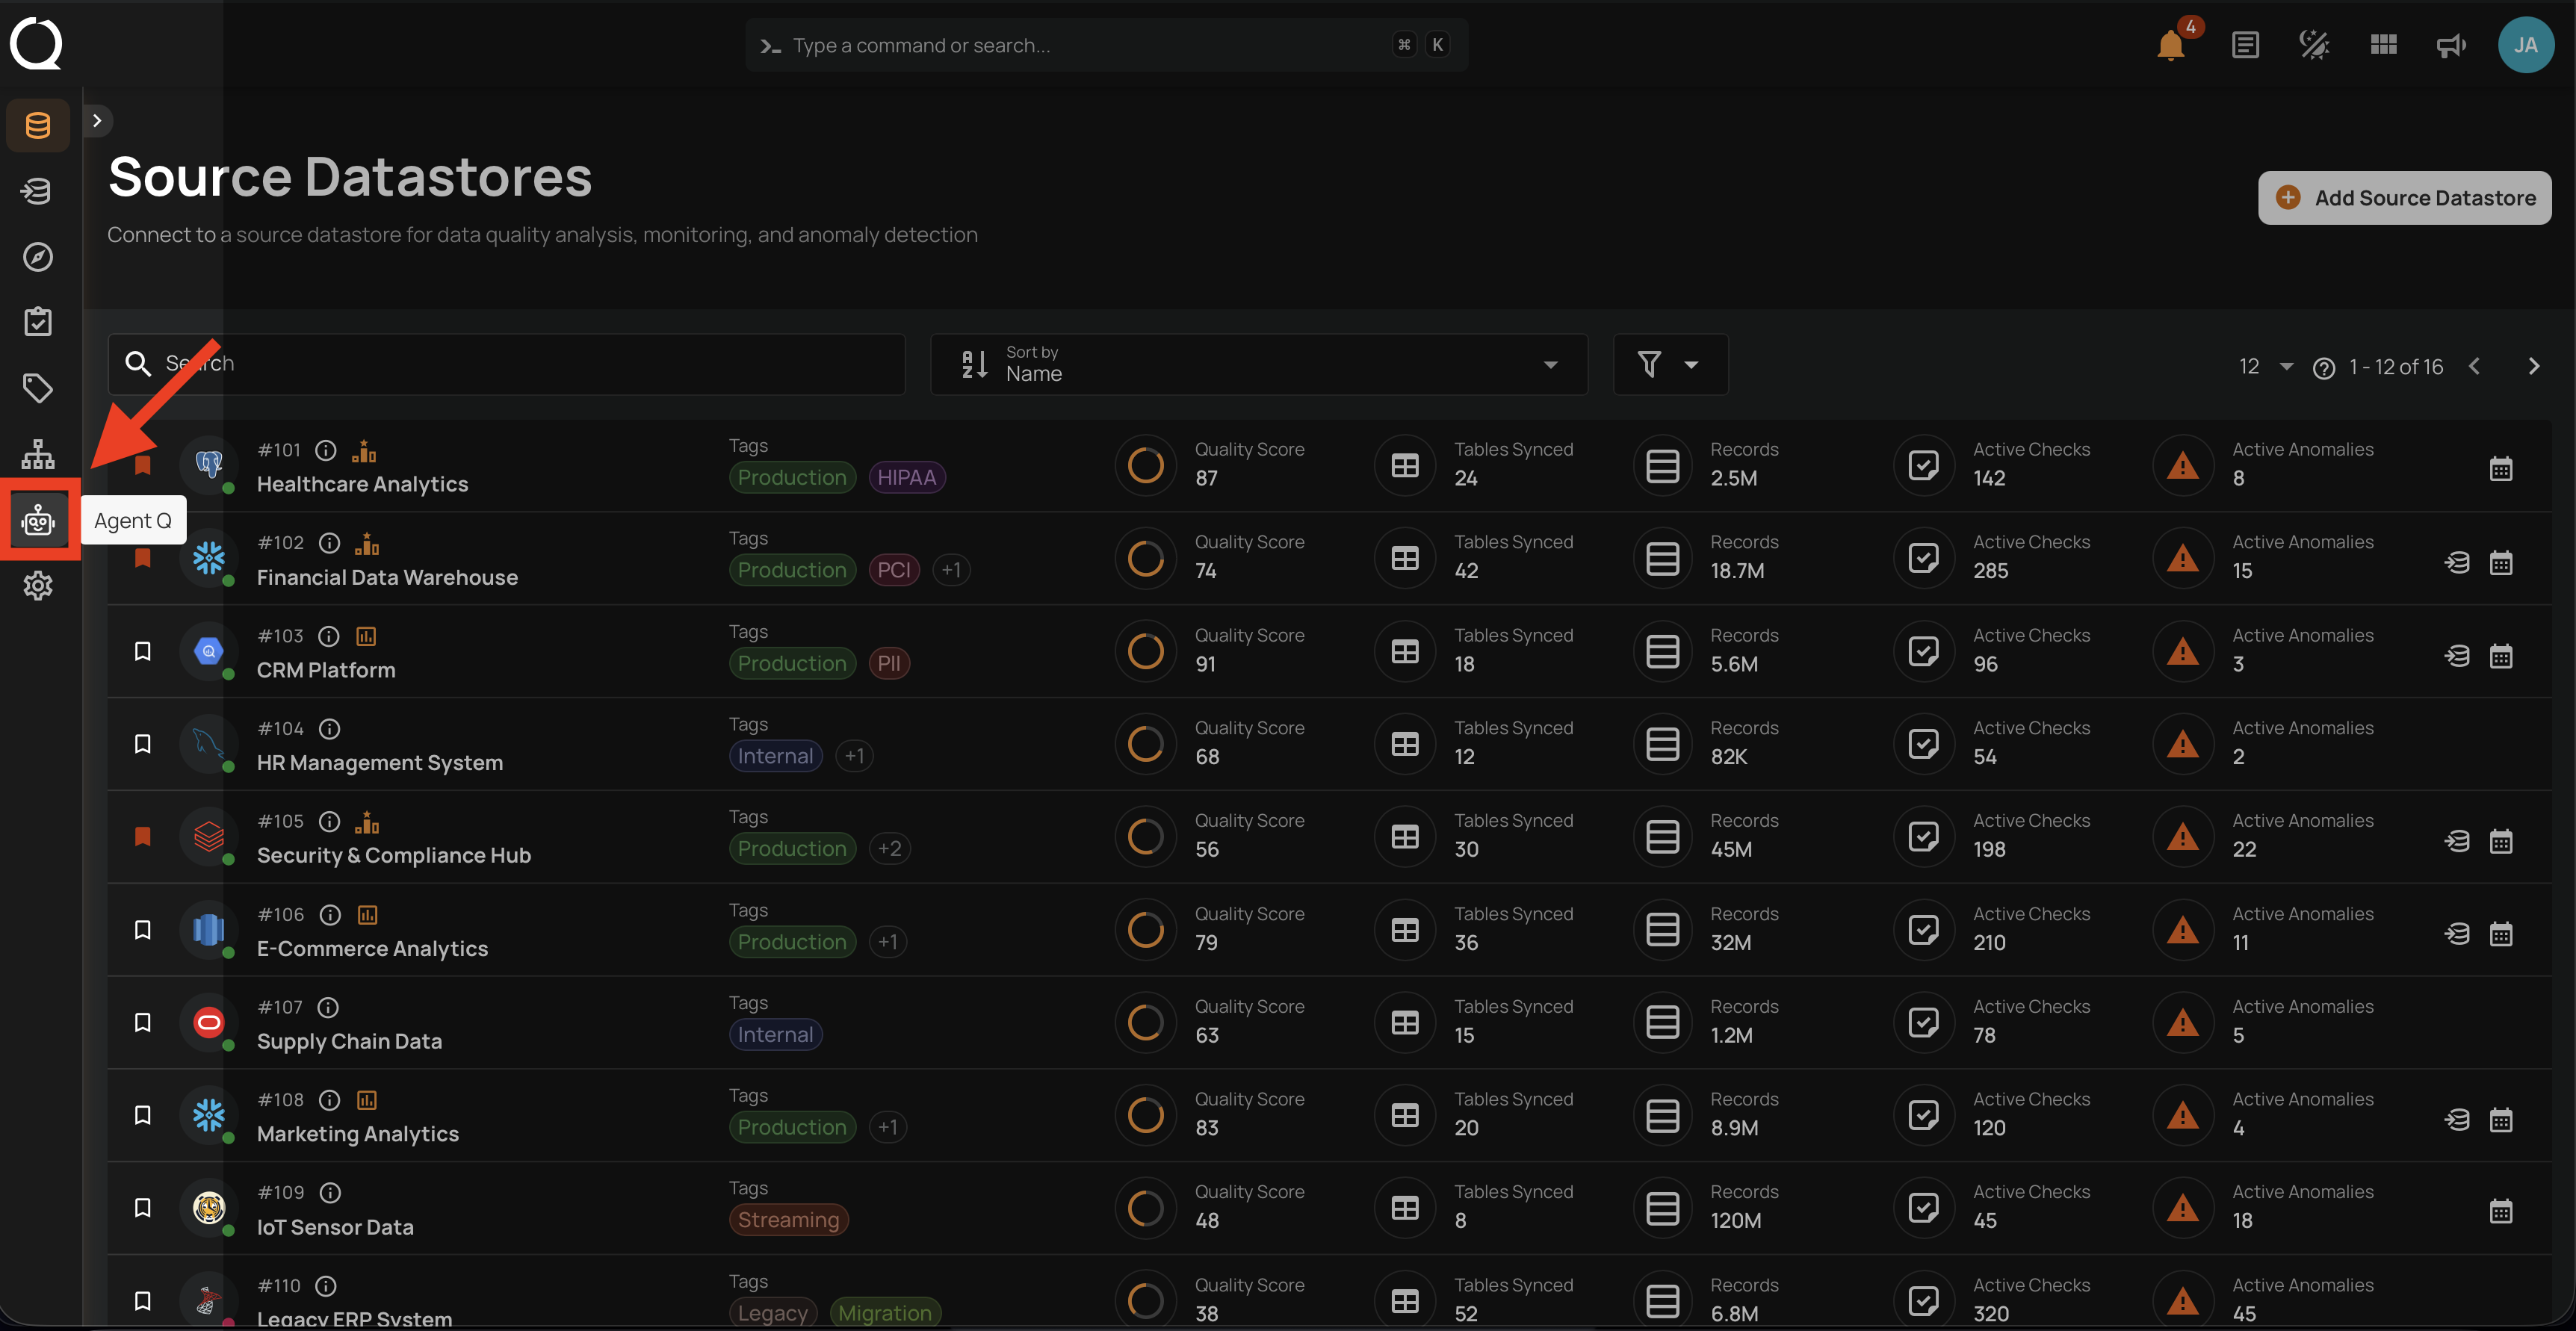Open the calendar icon for IoT Sensor Data
2576x1331 pixels.
pyautogui.click(x=2501, y=1212)
